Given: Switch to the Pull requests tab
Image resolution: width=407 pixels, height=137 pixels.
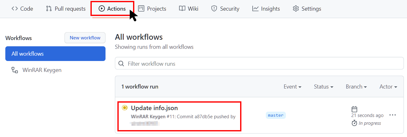Looking at the screenshot, I should pyautogui.click(x=66, y=9).
